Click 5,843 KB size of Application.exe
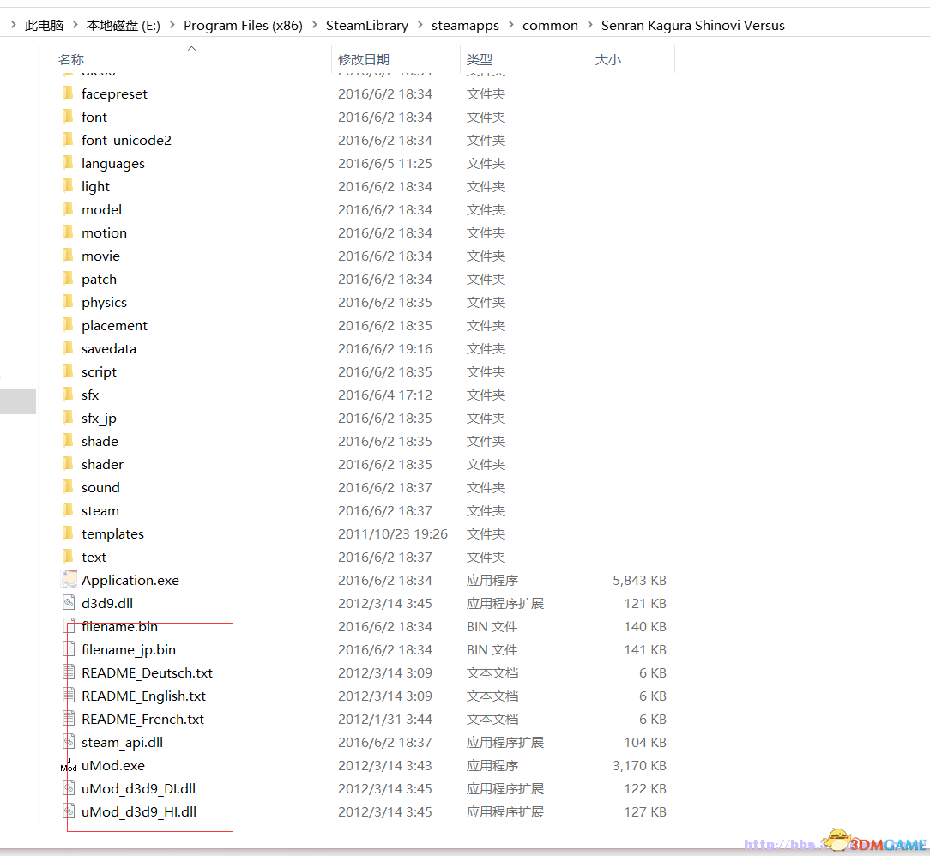This screenshot has height=856, width=930. pyautogui.click(x=639, y=580)
